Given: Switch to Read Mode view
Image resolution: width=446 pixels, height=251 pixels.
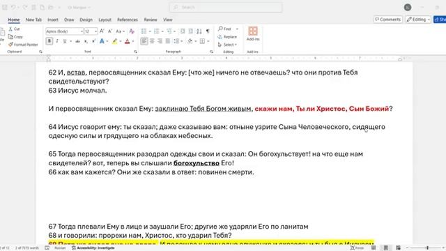Looking at the screenshot, I should click(x=374, y=248).
